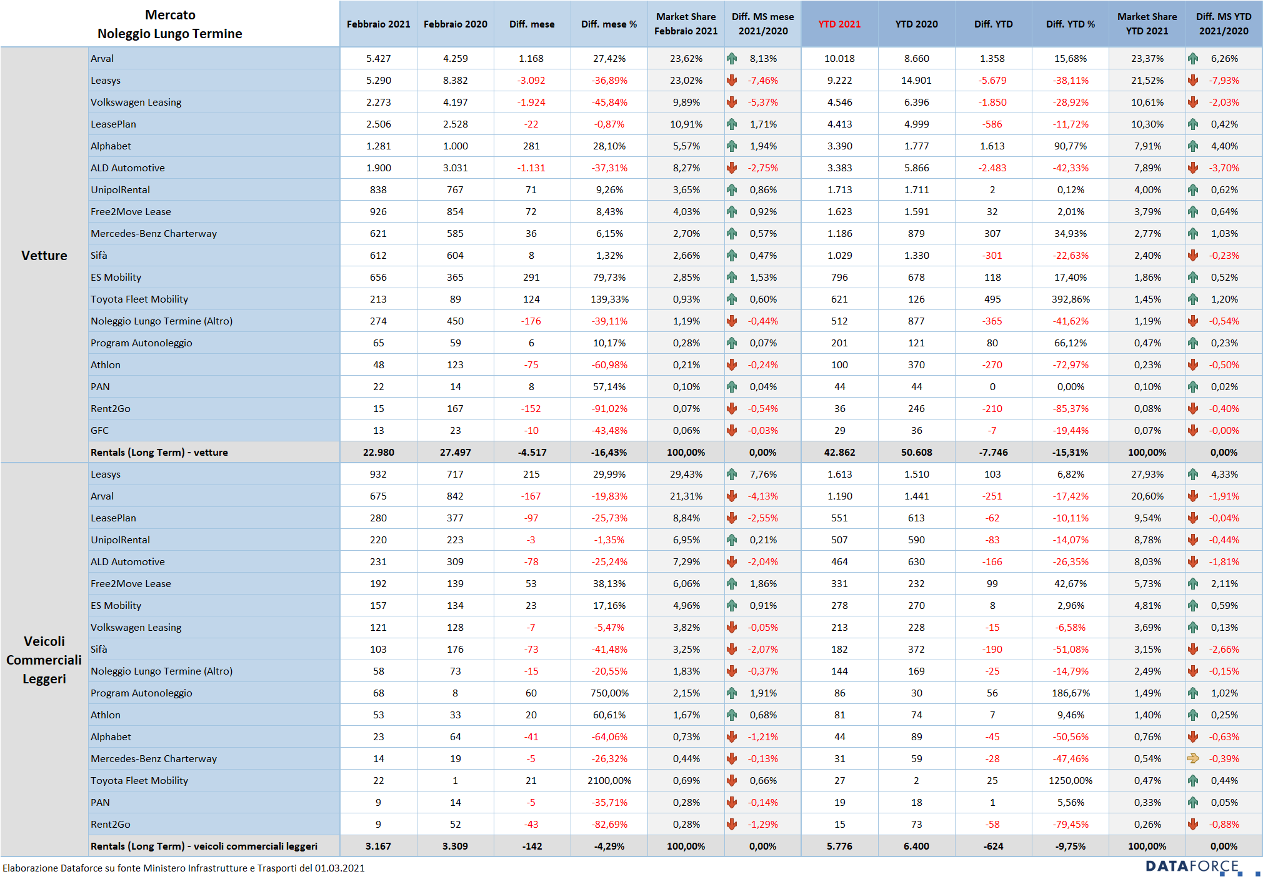Click the Mercato Noleggio Lungo Termine title
1263x879 pixels.
tap(170, 24)
